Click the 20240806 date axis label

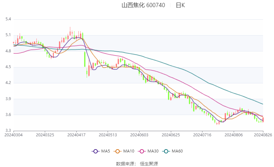click(234, 135)
